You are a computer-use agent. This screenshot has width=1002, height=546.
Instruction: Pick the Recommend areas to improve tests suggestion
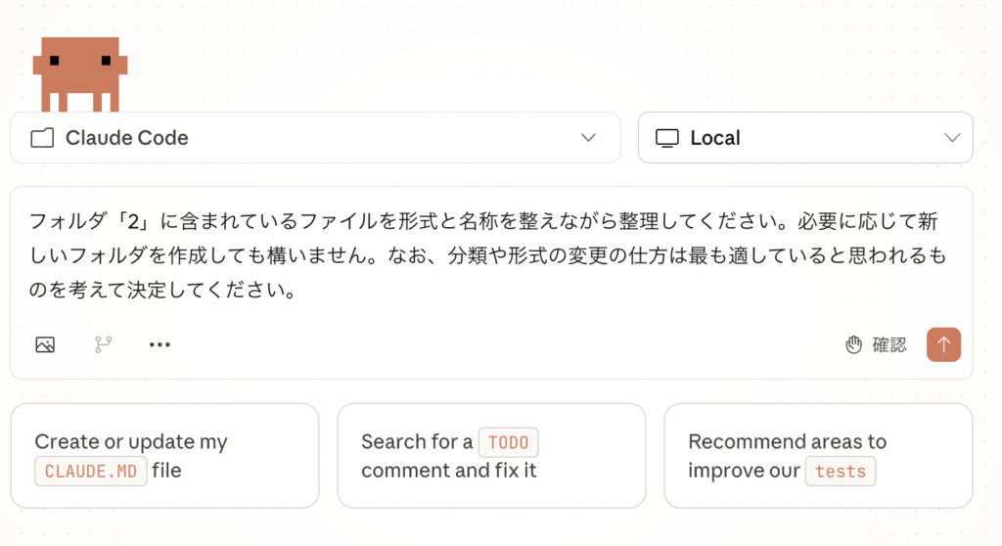(818, 456)
